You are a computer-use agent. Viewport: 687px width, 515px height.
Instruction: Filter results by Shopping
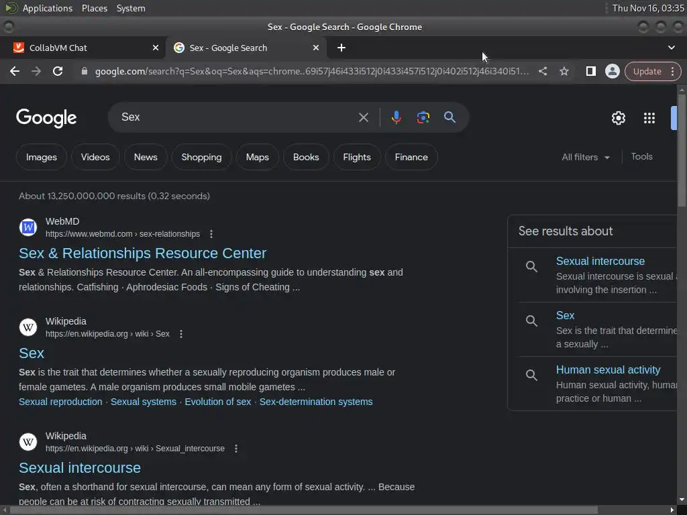tap(201, 157)
